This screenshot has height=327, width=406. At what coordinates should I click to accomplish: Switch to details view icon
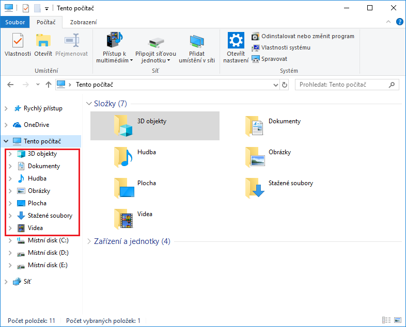click(386, 320)
